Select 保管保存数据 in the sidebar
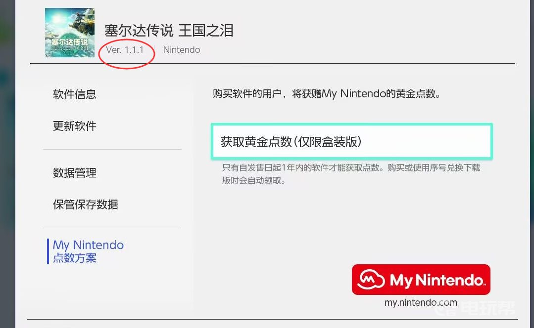 coord(86,205)
